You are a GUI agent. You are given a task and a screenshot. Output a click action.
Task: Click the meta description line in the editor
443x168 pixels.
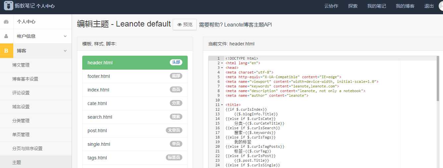(295, 91)
